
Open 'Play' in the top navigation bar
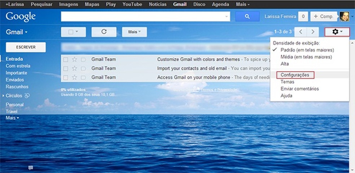coord(111,4)
